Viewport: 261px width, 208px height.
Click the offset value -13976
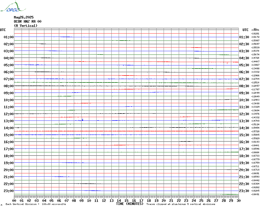point(255,114)
